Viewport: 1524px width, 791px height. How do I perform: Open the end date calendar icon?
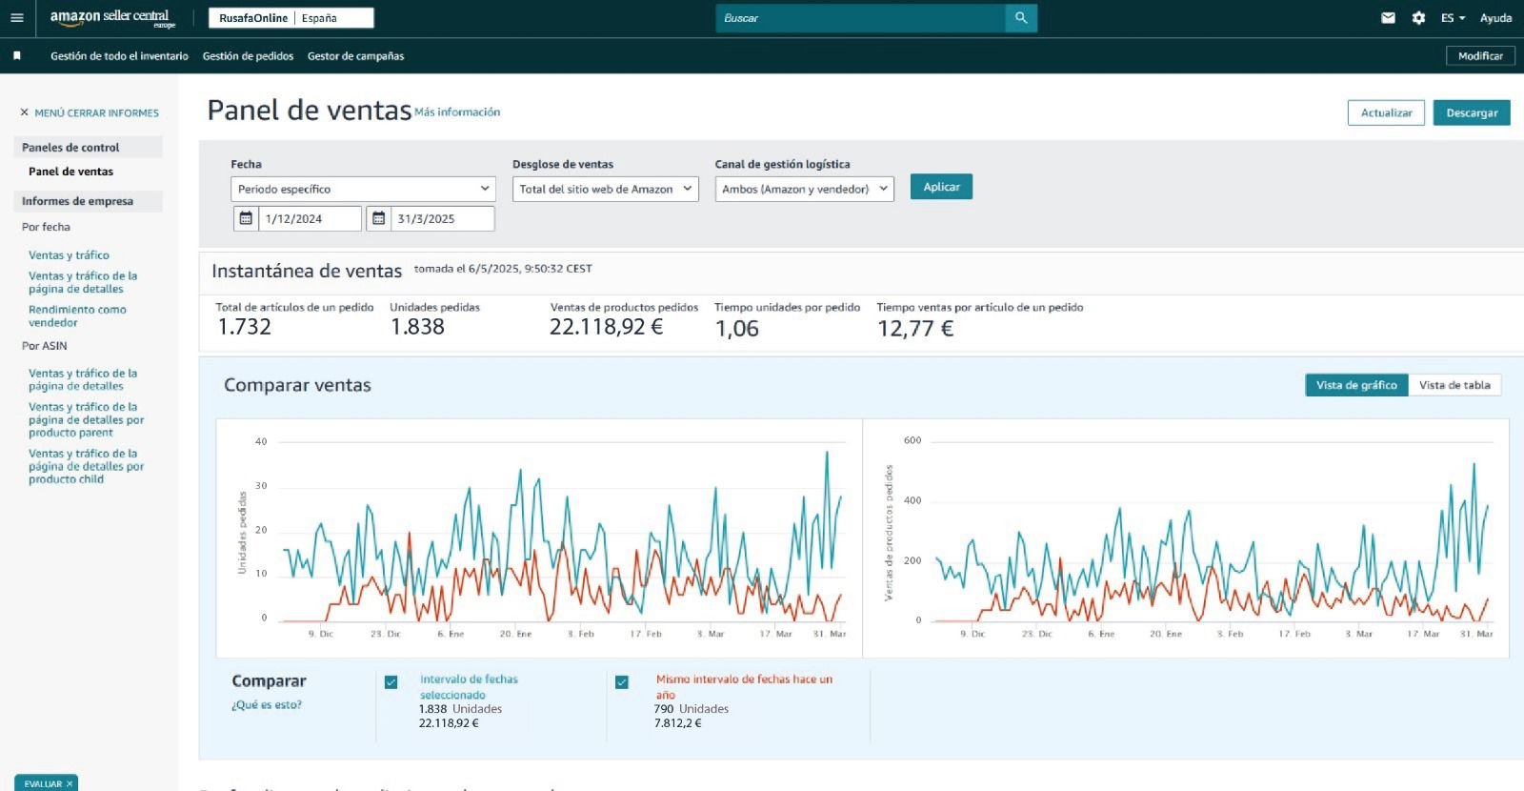378,218
